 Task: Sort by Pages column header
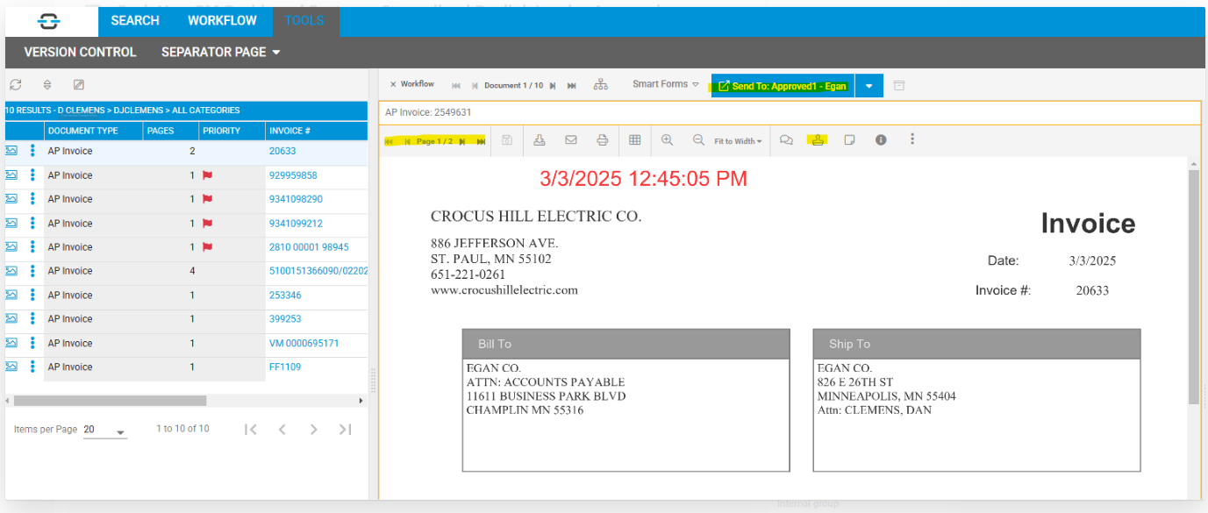click(x=170, y=131)
